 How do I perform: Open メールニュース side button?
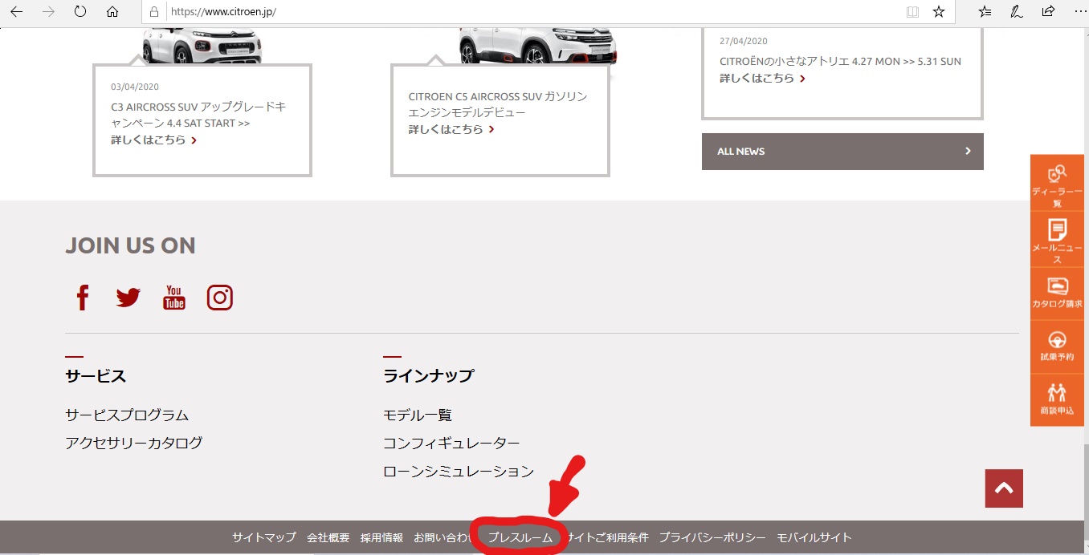(1058, 240)
